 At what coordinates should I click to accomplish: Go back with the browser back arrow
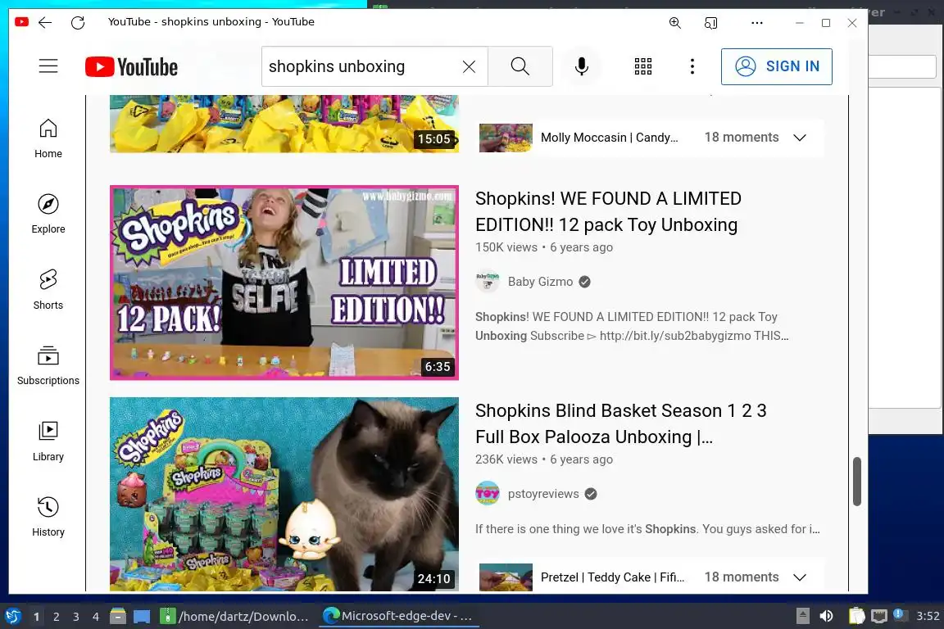pyautogui.click(x=45, y=23)
